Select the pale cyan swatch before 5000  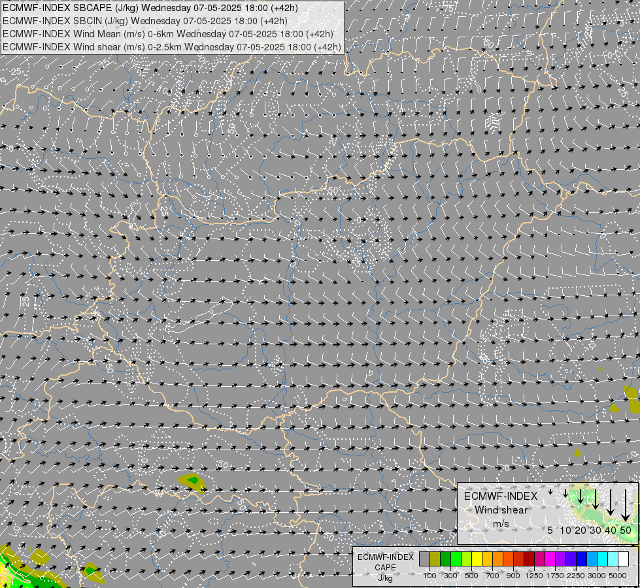coord(613,559)
